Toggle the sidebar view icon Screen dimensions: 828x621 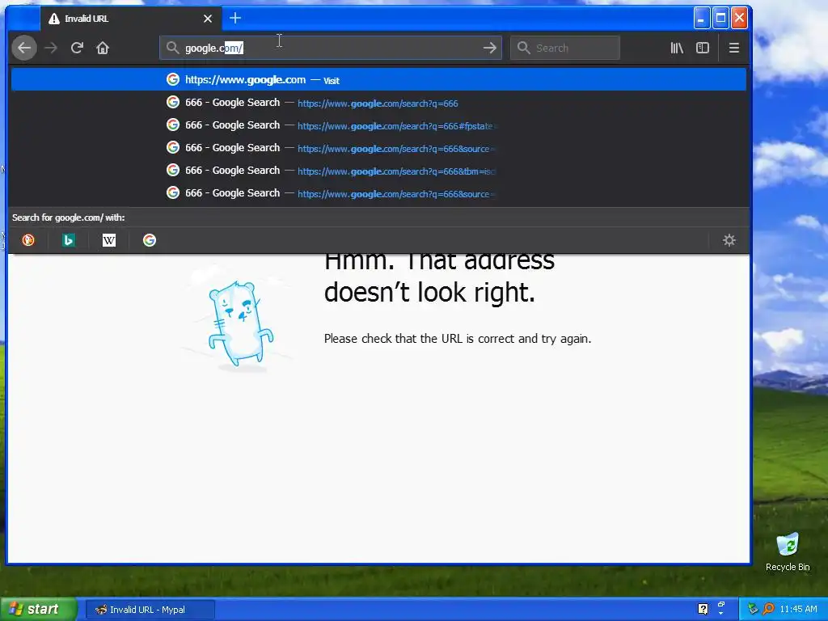point(703,48)
